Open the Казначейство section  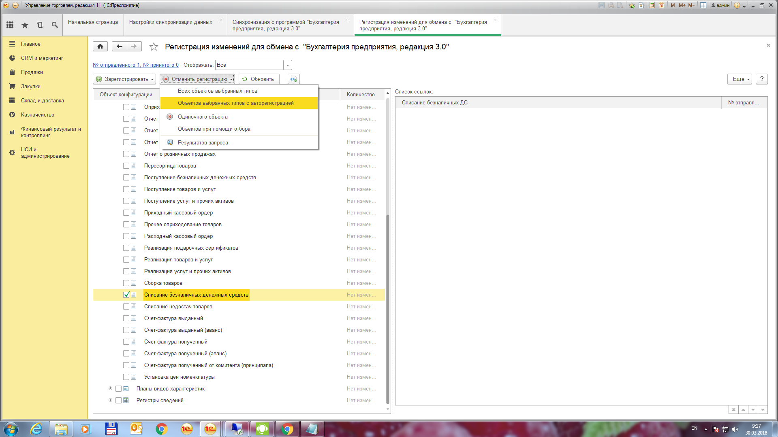pos(38,115)
